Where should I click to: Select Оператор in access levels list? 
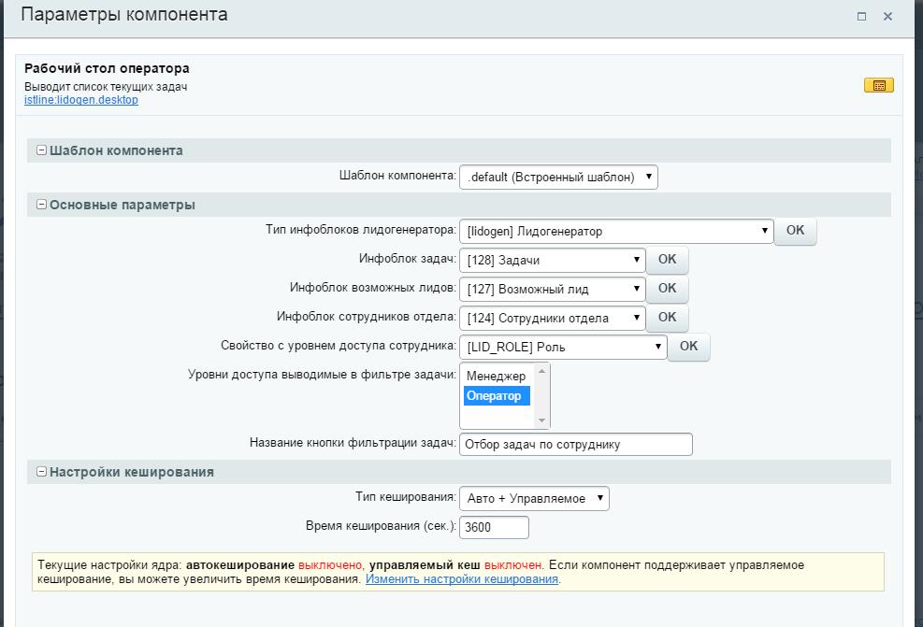497,396
